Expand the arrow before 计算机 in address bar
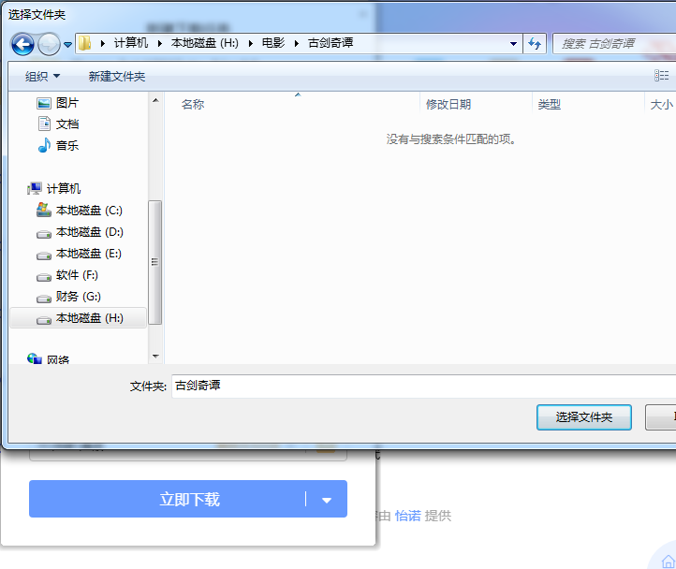This screenshot has height=569, width=676. [103, 43]
